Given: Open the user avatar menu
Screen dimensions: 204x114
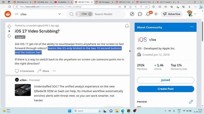Looking at the screenshot, I should pyautogui.click(x=192, y=14).
